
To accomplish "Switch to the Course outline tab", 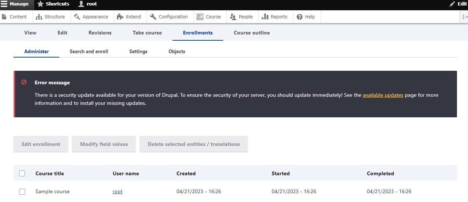I will coord(251,33).
